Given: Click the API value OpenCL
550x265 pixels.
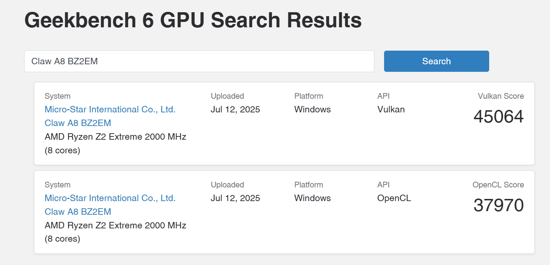Looking at the screenshot, I should [394, 198].
